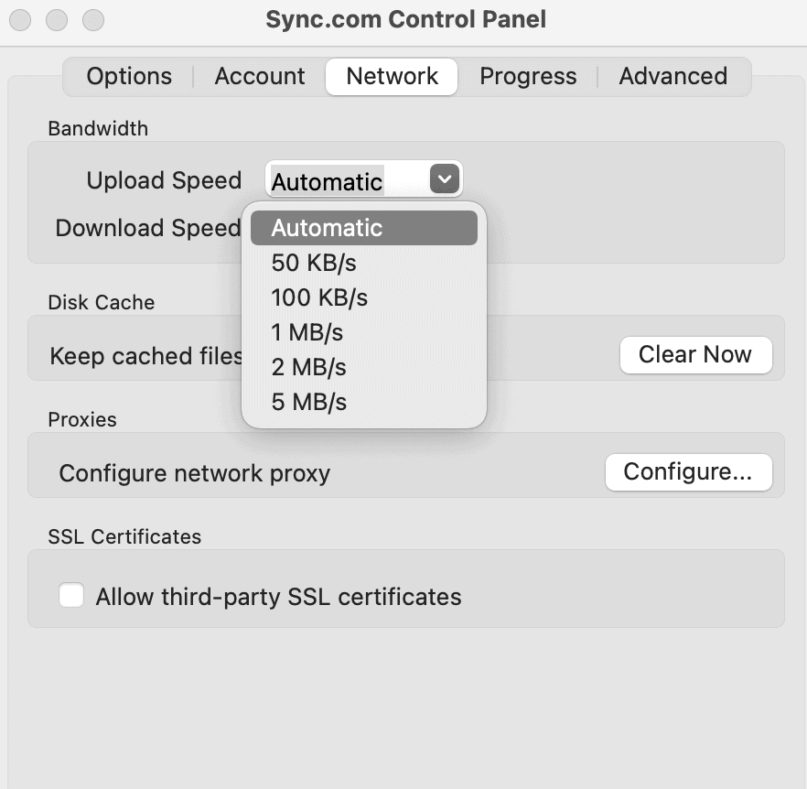Select Automatic in the speed list
Image resolution: width=807 pixels, height=789 pixels.
364,228
